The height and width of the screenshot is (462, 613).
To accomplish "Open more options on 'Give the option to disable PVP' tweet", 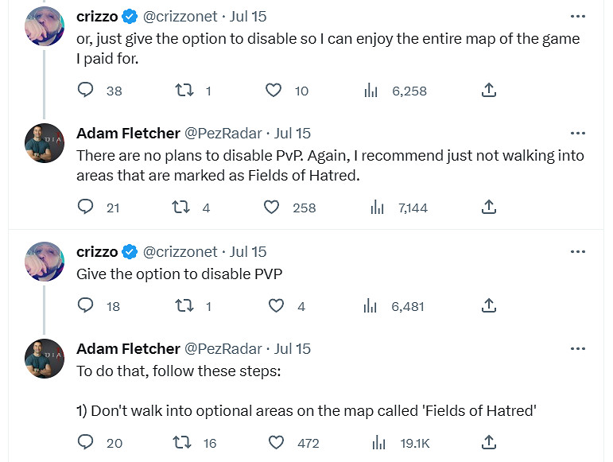I will pyautogui.click(x=578, y=252).
